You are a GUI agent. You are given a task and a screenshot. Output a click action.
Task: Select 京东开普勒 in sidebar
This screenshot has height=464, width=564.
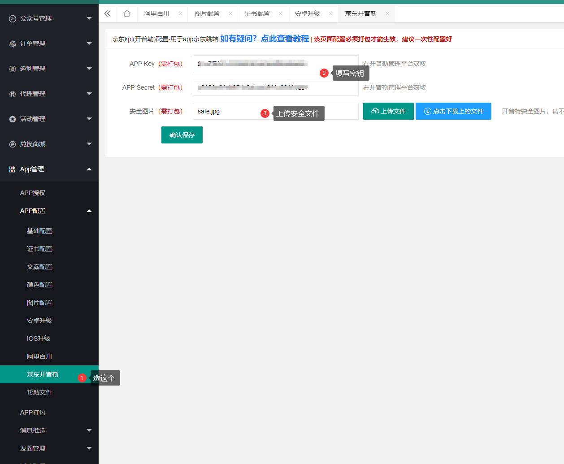(43, 374)
